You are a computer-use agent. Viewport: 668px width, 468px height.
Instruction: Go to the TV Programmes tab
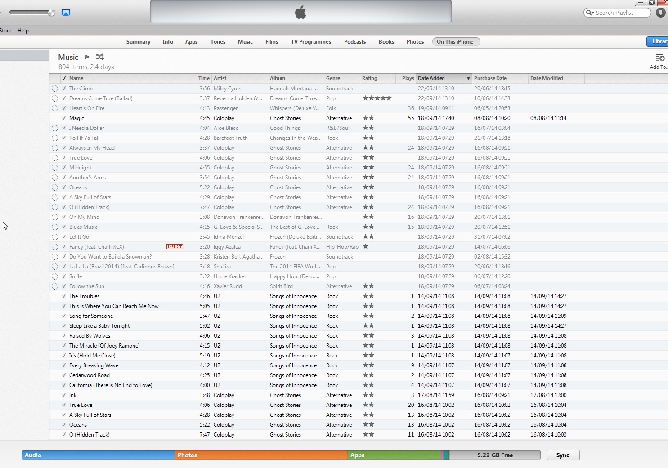click(311, 42)
